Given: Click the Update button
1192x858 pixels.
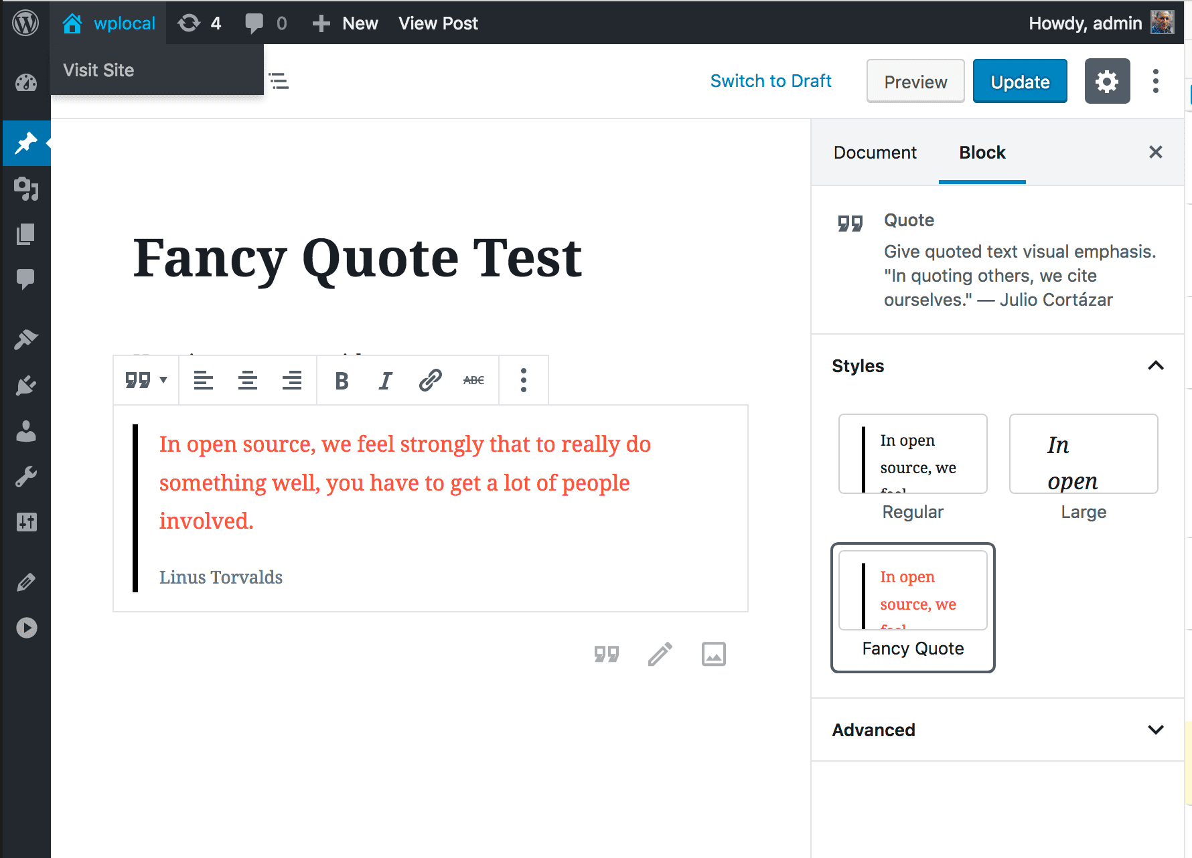Looking at the screenshot, I should point(1019,82).
